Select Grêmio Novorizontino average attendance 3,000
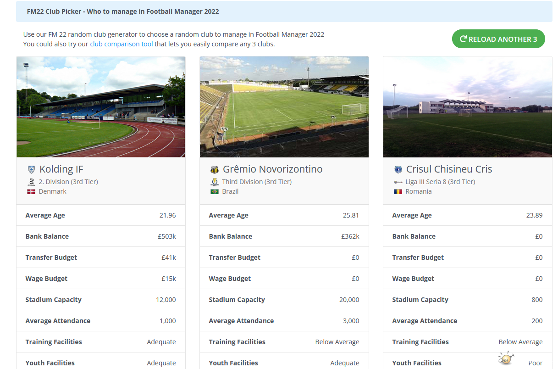Image resolution: width=558 pixels, height=369 pixels. click(351, 321)
